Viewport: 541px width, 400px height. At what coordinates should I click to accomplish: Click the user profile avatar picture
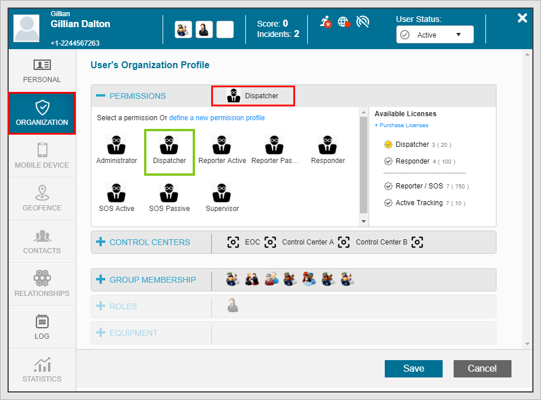point(27,29)
